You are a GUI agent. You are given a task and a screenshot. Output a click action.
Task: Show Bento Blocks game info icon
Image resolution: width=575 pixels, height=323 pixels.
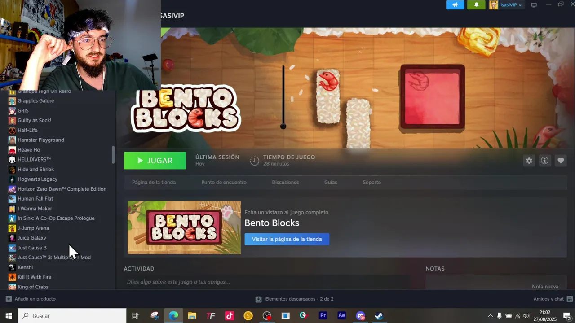544,161
